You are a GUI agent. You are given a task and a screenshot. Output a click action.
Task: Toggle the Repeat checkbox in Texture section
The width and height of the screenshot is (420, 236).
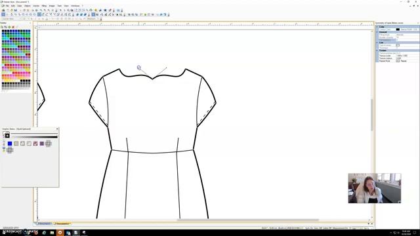coord(398,61)
